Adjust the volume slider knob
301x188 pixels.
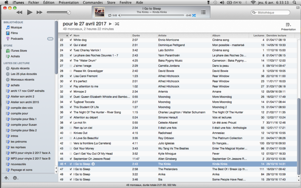69,13
